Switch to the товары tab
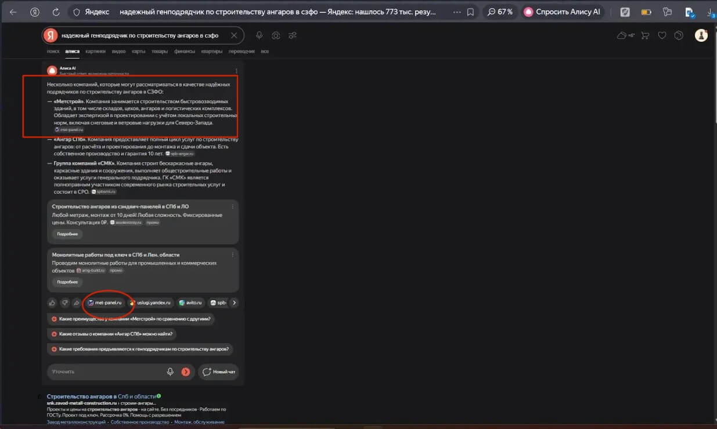717x429 pixels. 160,52
